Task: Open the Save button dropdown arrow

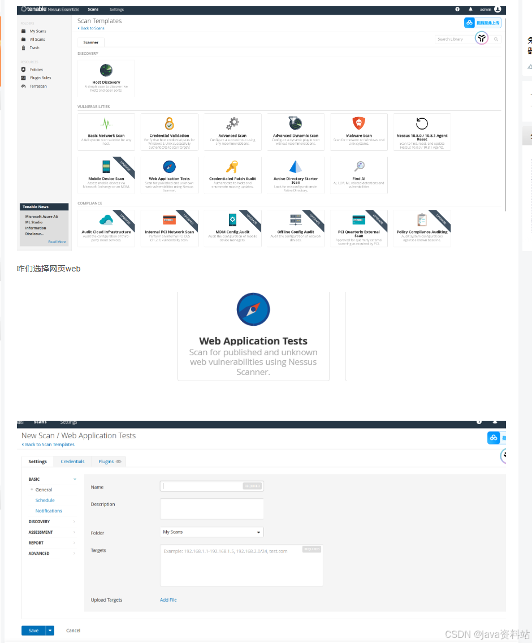Action: point(50,631)
